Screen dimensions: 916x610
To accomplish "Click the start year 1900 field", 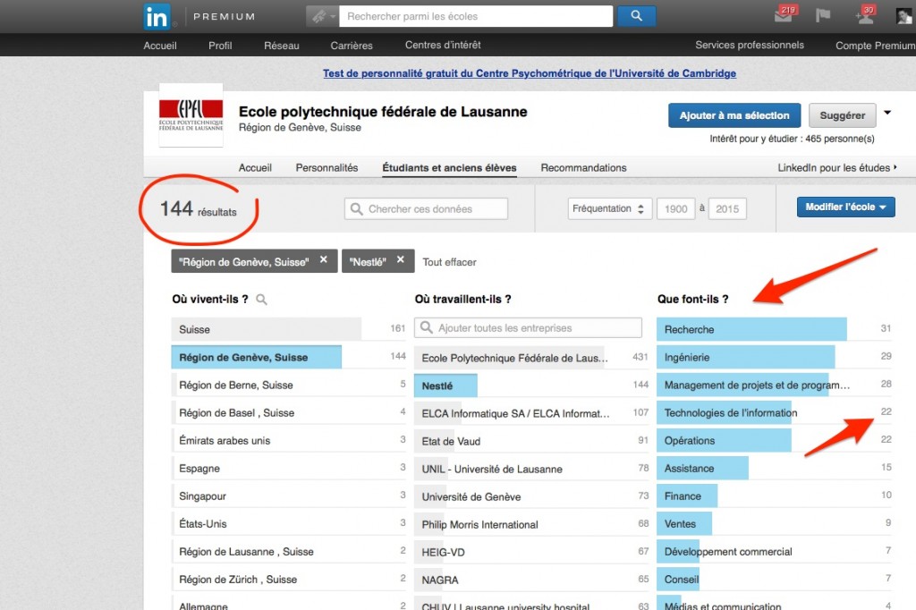I will (676, 208).
